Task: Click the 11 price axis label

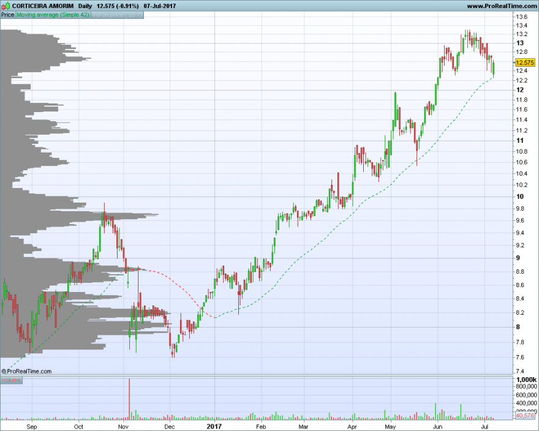Action: tap(520, 141)
